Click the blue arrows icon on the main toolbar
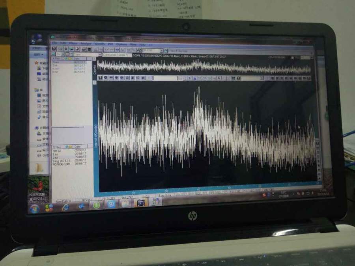The image size is (355, 266). point(117,50)
